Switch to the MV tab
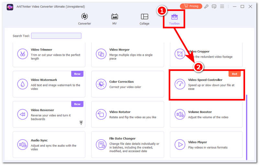259x165 pixels. point(114,19)
